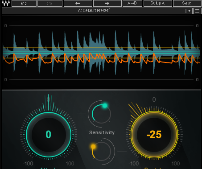
Task: Click the Attack knob's -100 label
Action: tap(28, 164)
